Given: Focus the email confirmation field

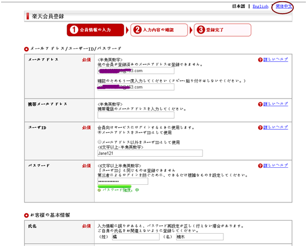Looking at the screenshot, I should 136,87.
